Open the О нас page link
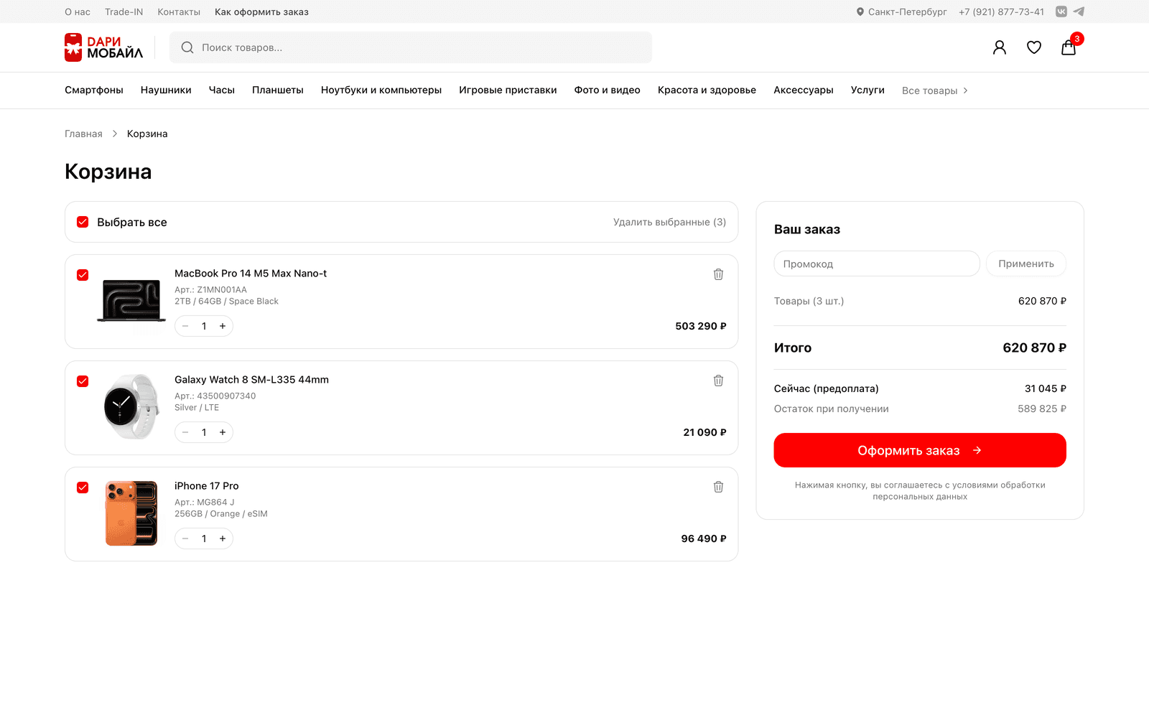The width and height of the screenshot is (1149, 718). point(78,11)
